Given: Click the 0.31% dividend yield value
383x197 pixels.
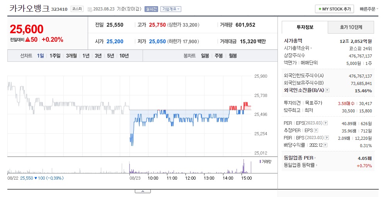Looking at the screenshot, I should point(366,146).
